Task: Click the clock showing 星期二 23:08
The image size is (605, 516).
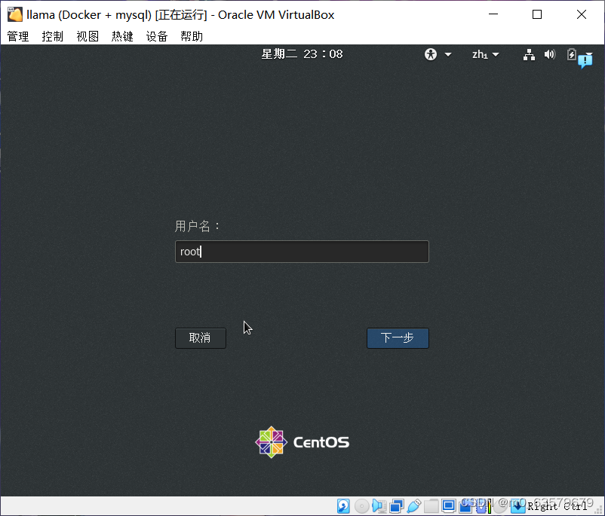Action: (302, 53)
